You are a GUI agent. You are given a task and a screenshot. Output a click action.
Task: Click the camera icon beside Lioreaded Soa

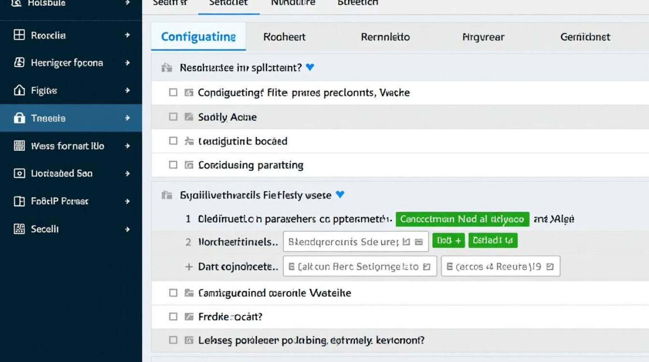point(19,173)
